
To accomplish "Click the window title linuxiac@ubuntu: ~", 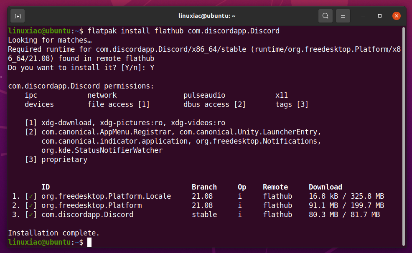I will point(207,16).
